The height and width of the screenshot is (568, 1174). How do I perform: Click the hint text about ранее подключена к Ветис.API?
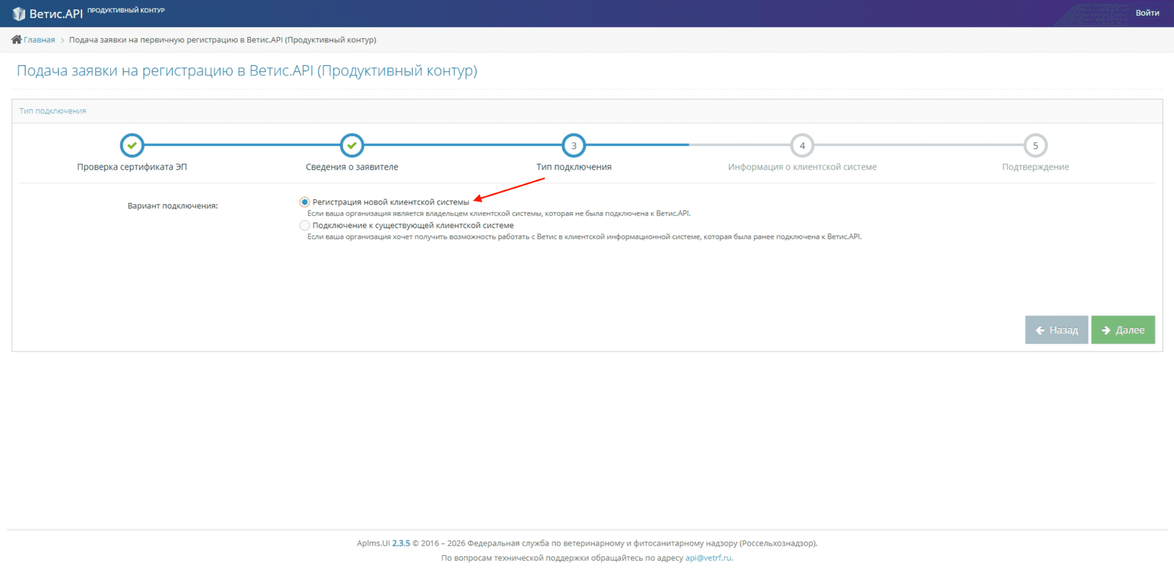point(584,237)
